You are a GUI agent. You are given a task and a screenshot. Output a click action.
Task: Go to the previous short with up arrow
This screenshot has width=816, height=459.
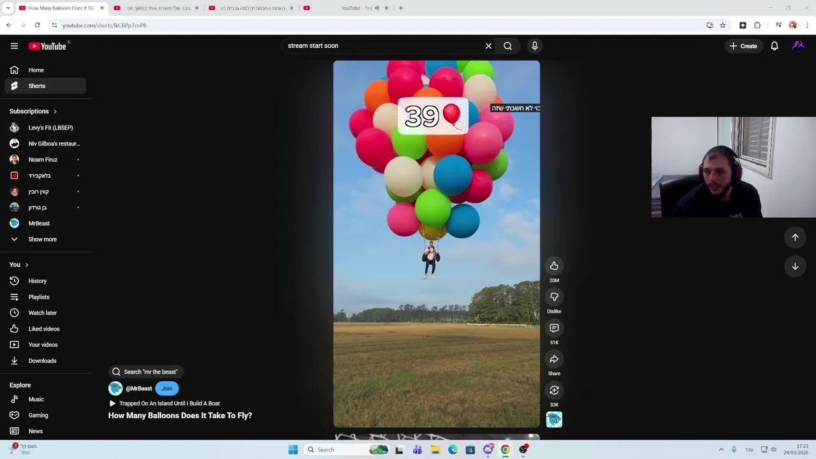(795, 237)
